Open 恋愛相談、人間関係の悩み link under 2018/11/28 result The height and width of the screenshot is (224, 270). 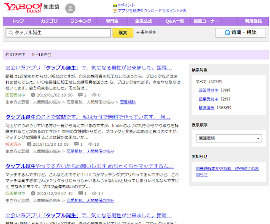(x=90, y=151)
